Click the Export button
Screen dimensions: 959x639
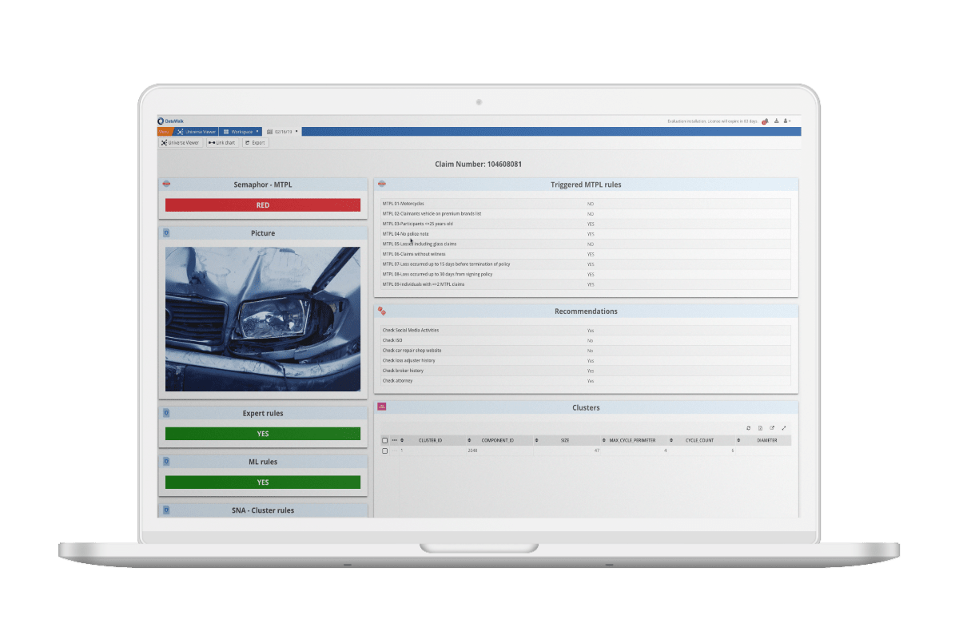point(256,143)
